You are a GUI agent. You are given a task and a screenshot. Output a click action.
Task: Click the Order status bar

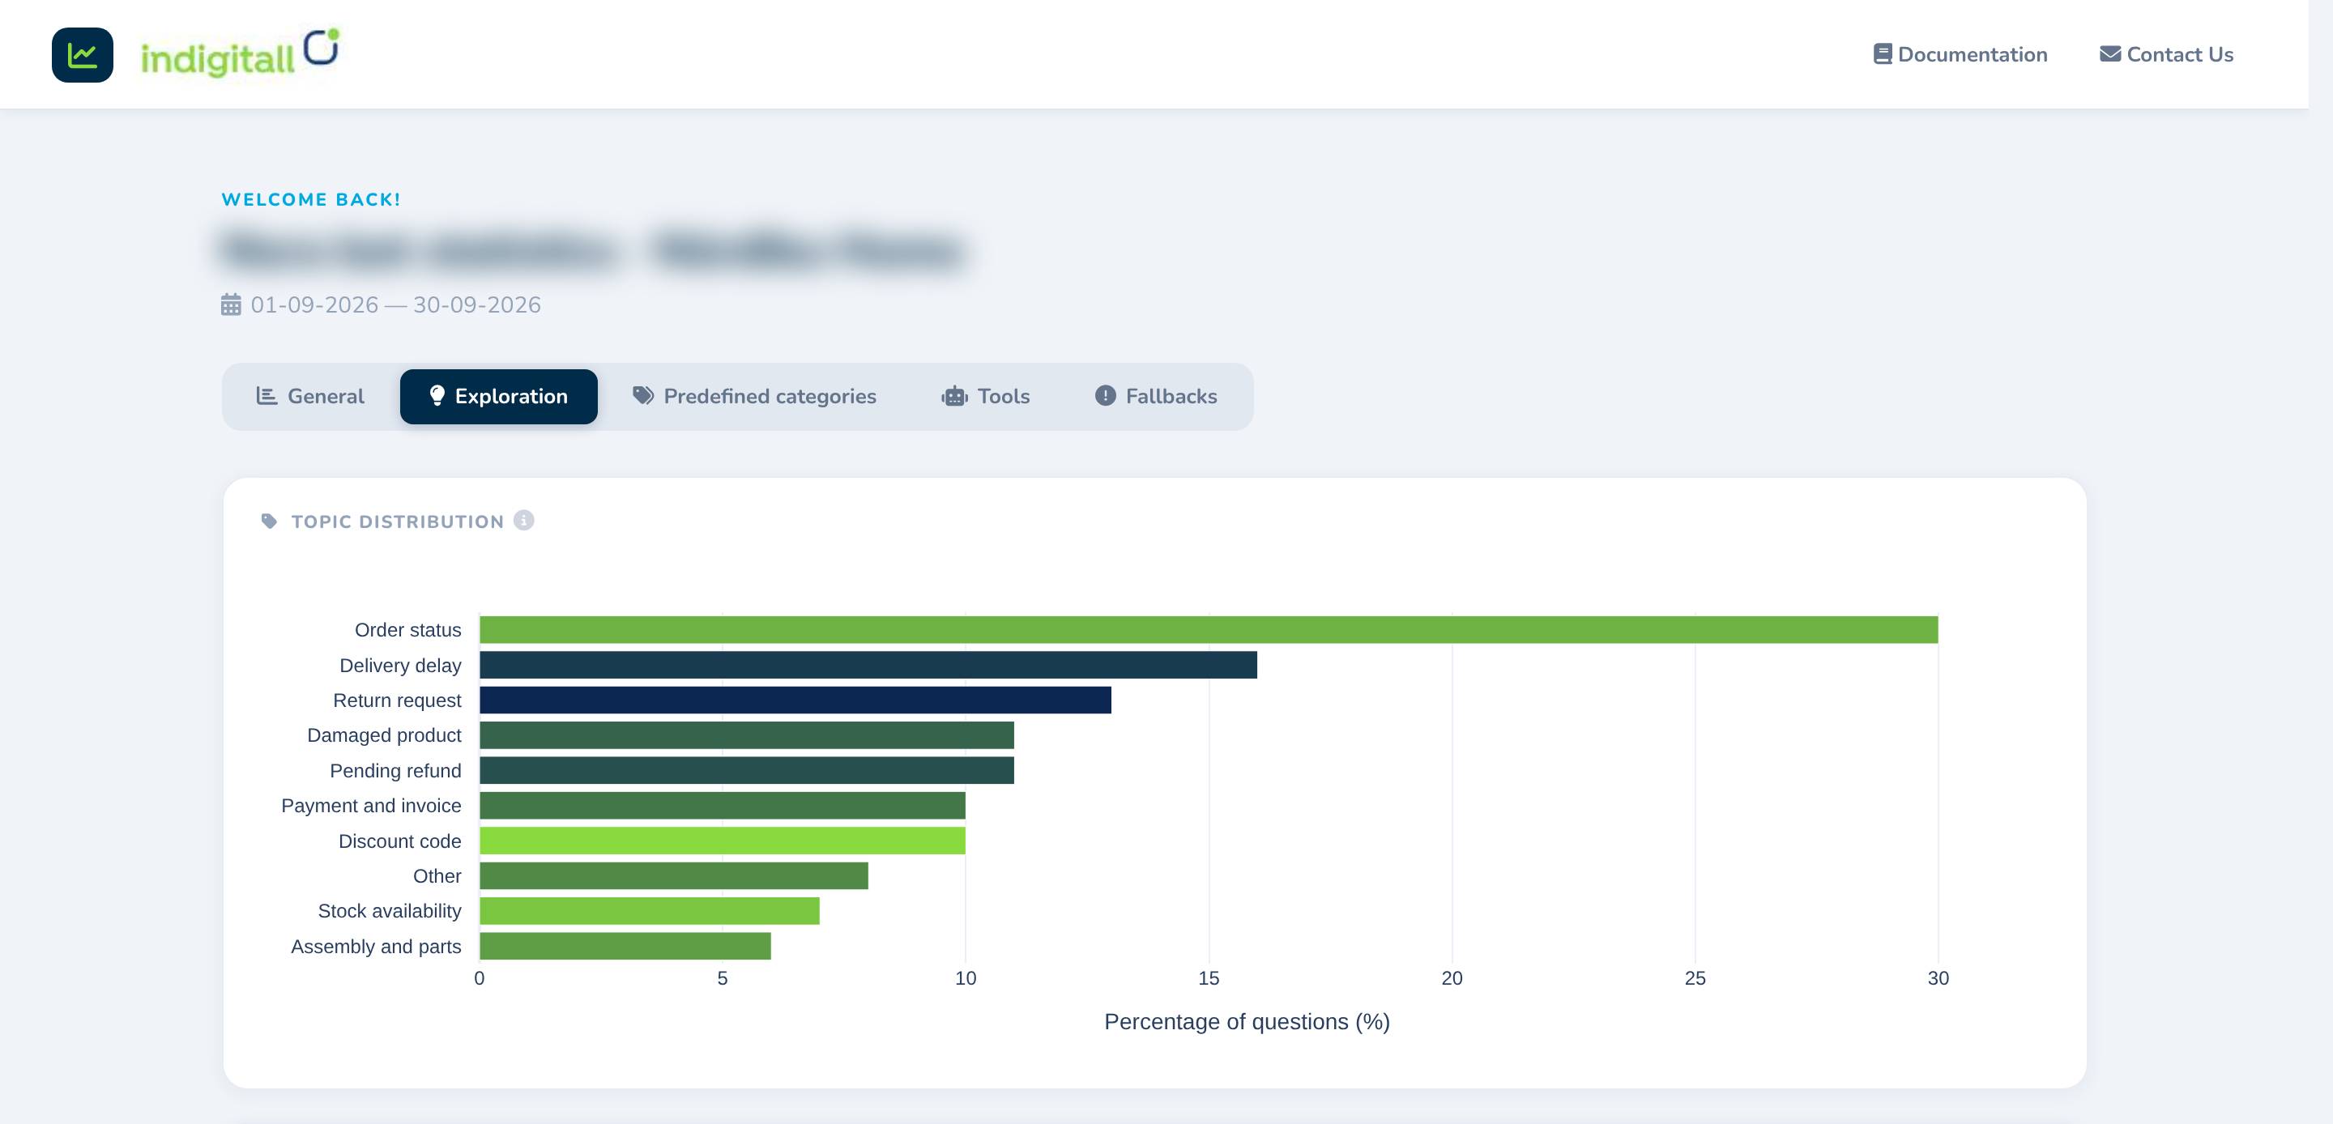[1208, 629]
